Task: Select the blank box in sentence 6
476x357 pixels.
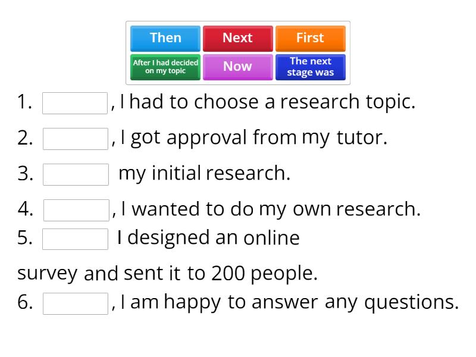Action: (x=75, y=303)
